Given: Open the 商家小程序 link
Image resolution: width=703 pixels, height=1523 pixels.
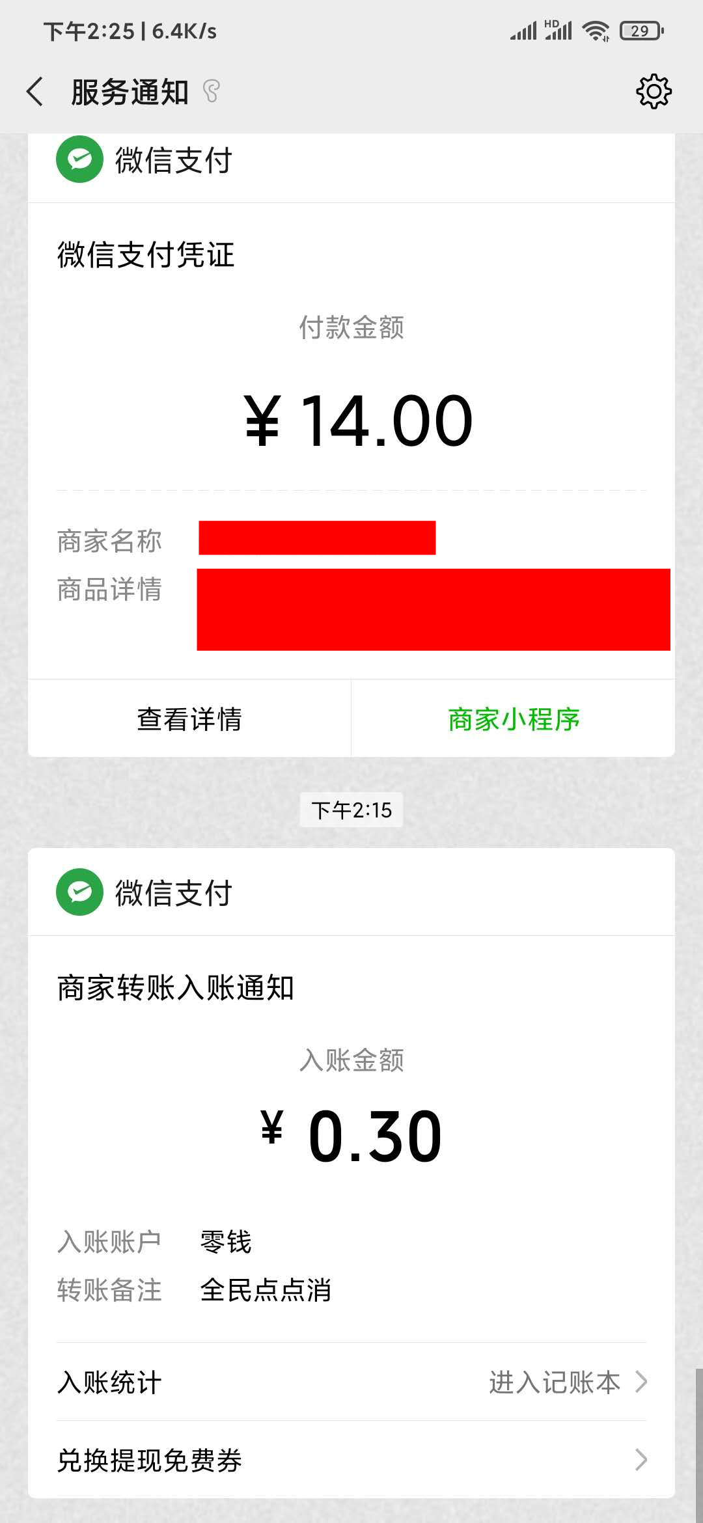Looking at the screenshot, I should coord(514,719).
